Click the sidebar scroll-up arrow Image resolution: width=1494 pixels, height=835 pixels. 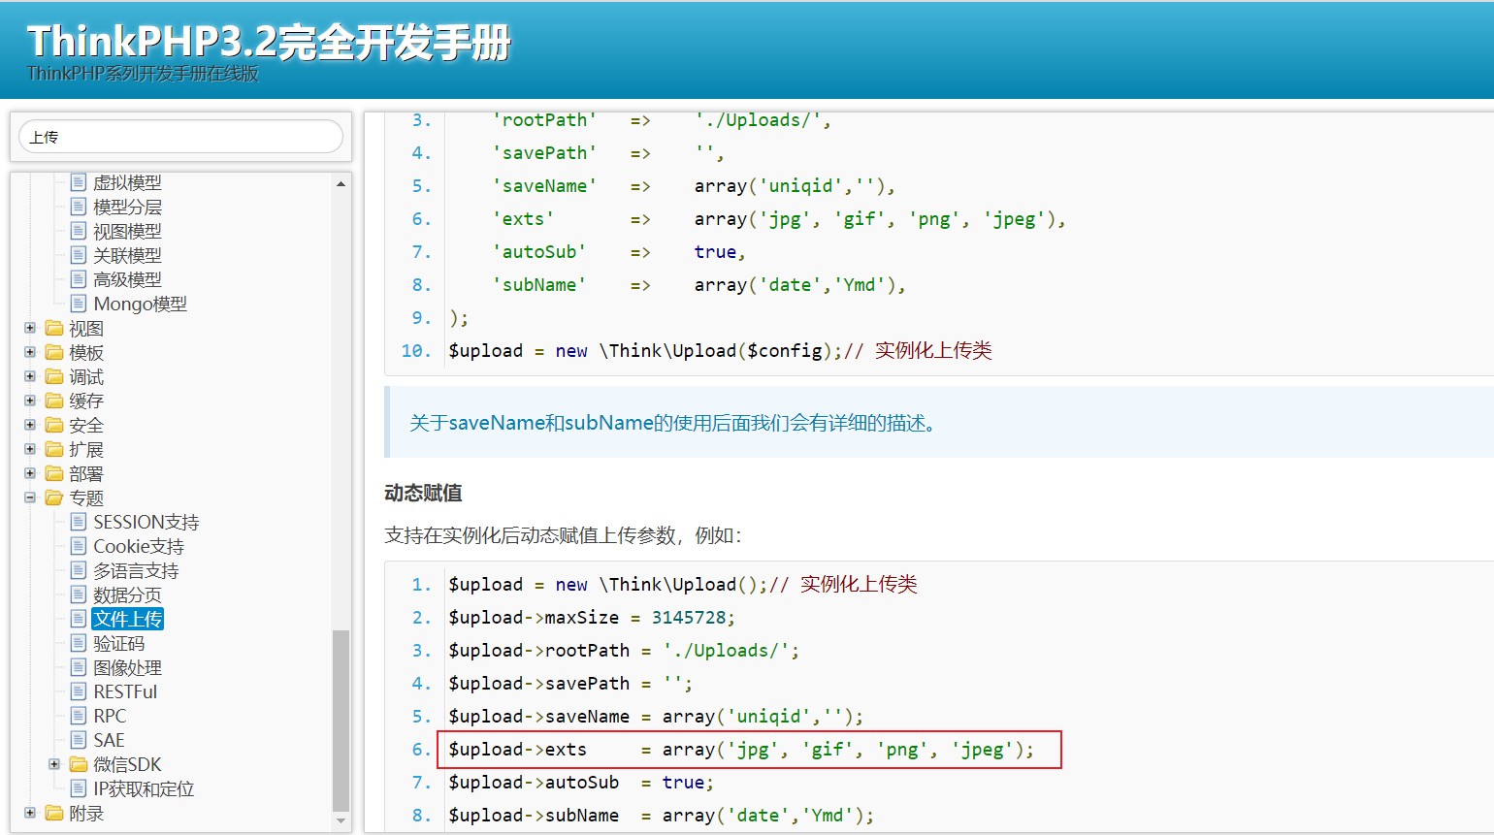point(341,183)
